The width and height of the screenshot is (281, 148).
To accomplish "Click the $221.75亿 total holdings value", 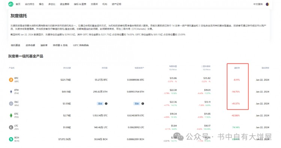I will (x=66, y=80).
